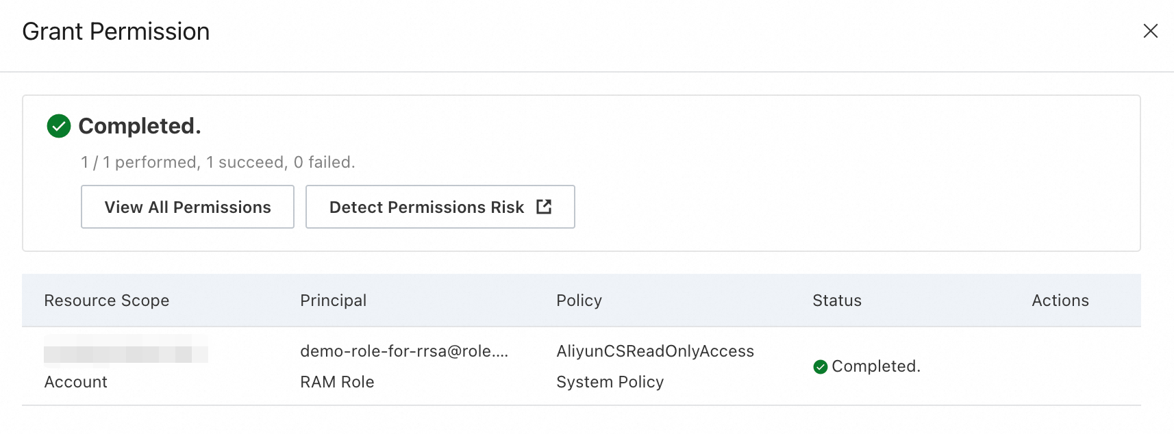Select the Principal column header

coord(333,301)
